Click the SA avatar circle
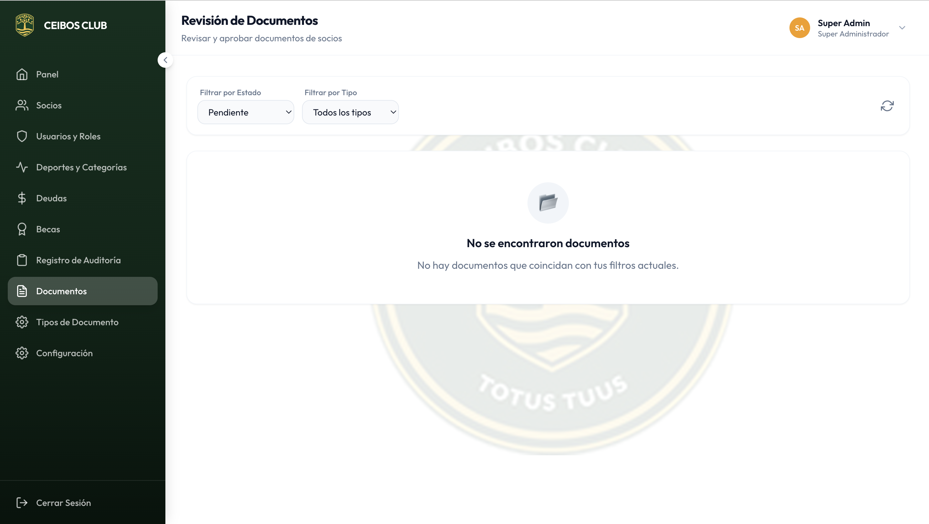 coord(799,28)
